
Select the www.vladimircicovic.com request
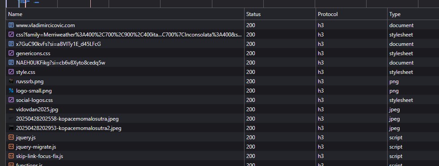click(x=45, y=25)
